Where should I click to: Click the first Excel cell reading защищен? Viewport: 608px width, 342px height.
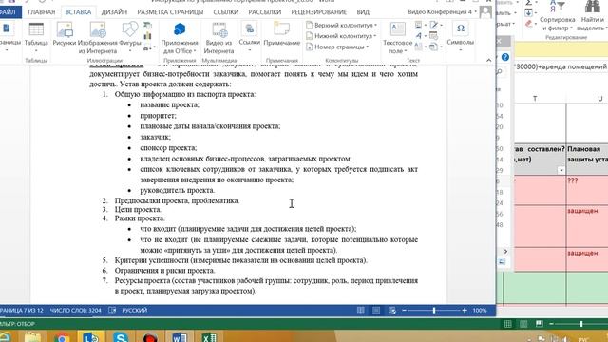coord(587,226)
